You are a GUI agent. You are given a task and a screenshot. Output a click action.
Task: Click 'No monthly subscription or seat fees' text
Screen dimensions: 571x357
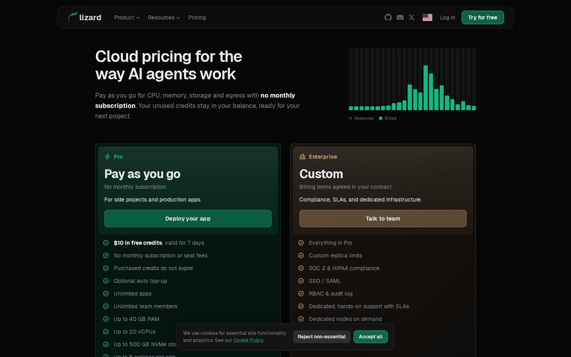161,255
